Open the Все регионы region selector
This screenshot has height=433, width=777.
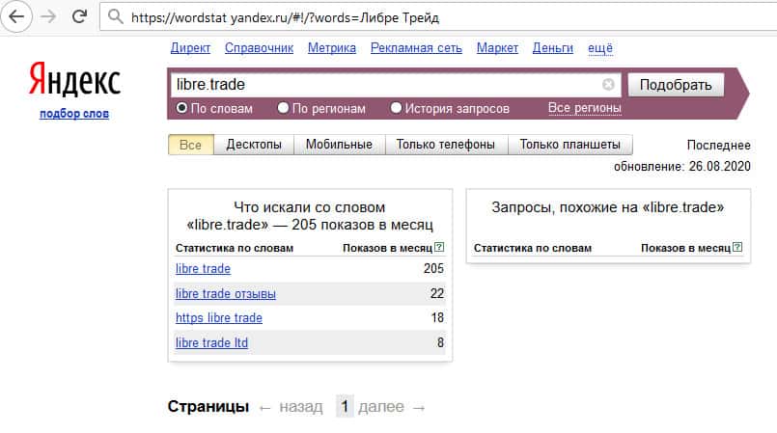(x=584, y=108)
